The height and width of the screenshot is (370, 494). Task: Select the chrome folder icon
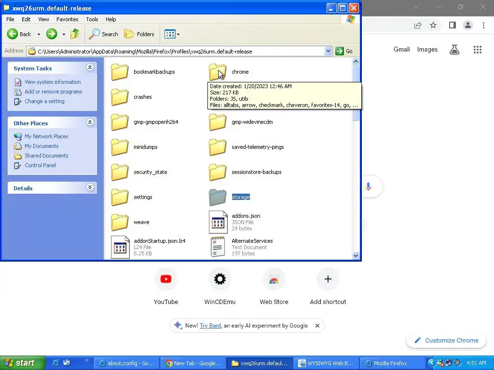218,72
